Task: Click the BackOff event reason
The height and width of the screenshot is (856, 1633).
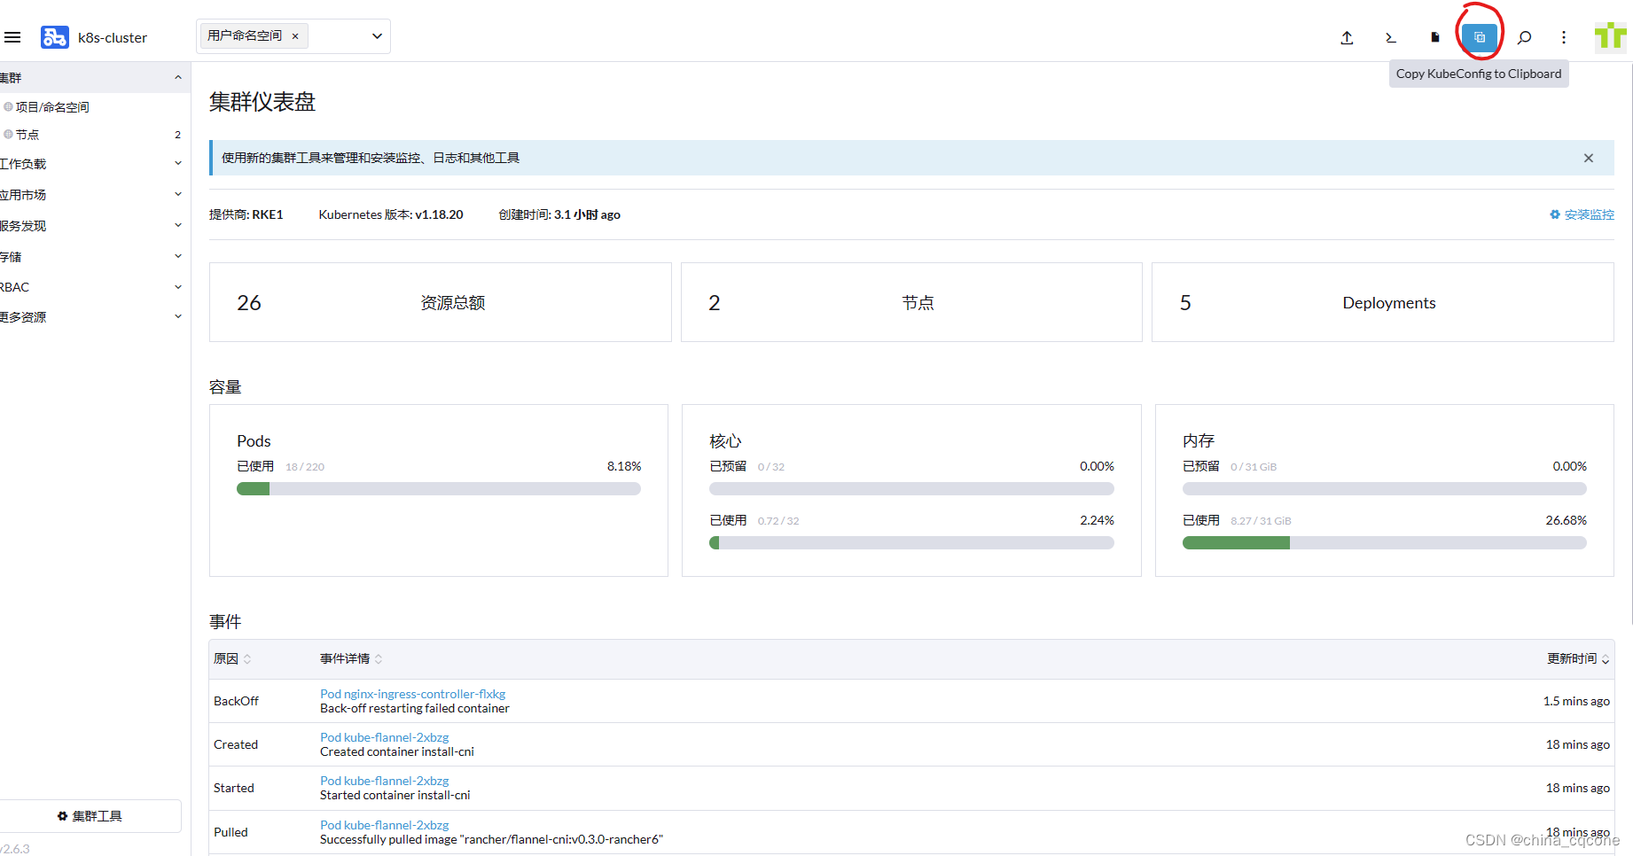Action: pyautogui.click(x=236, y=701)
